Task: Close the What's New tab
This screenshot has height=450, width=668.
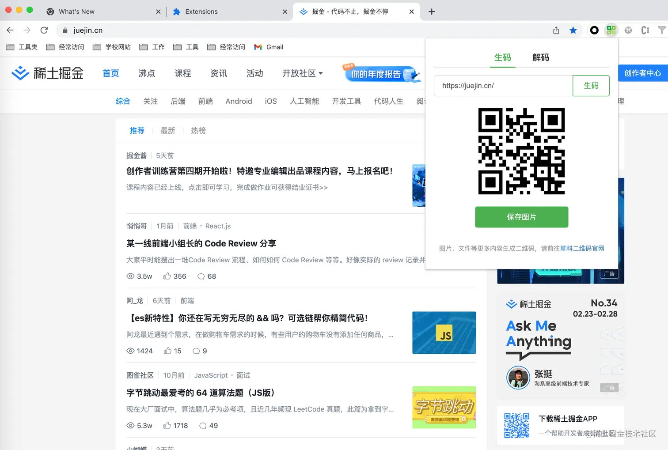Action: [158, 11]
